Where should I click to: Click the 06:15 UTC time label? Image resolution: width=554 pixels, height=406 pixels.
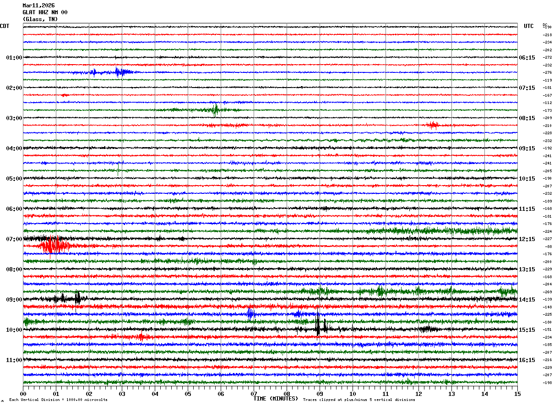point(527,58)
